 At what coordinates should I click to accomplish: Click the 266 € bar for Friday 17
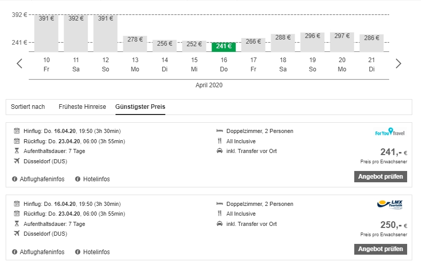coord(253,45)
